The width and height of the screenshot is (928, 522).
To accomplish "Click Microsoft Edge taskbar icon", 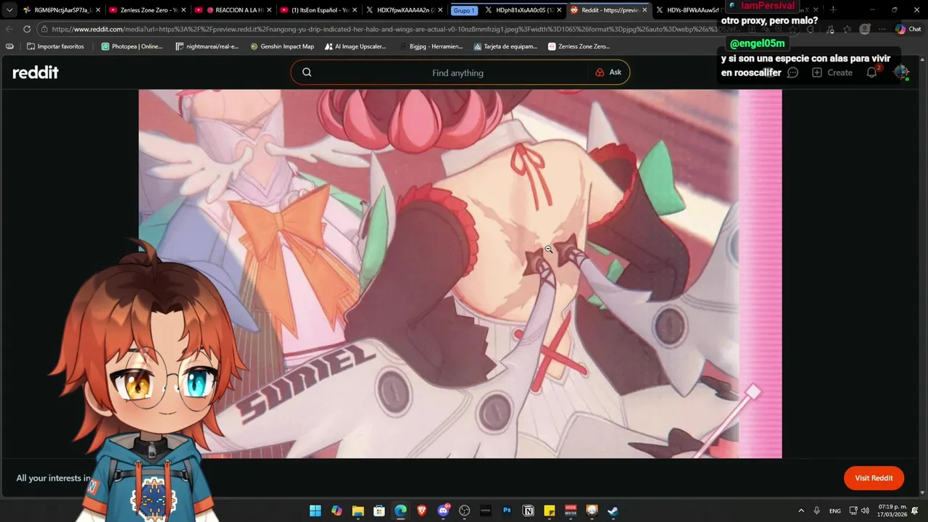I will click(401, 510).
